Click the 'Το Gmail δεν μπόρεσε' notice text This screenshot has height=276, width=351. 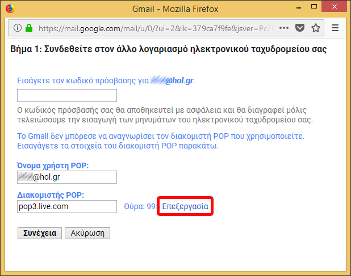tap(161, 141)
